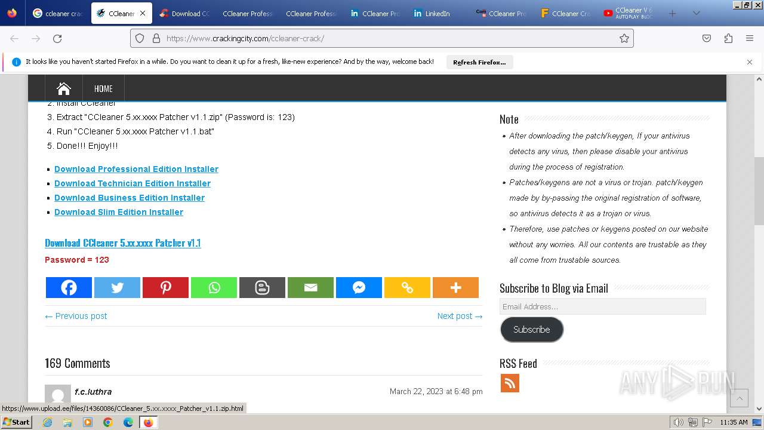Click the page vertical scrollbar thumb

pyautogui.click(x=759, y=191)
